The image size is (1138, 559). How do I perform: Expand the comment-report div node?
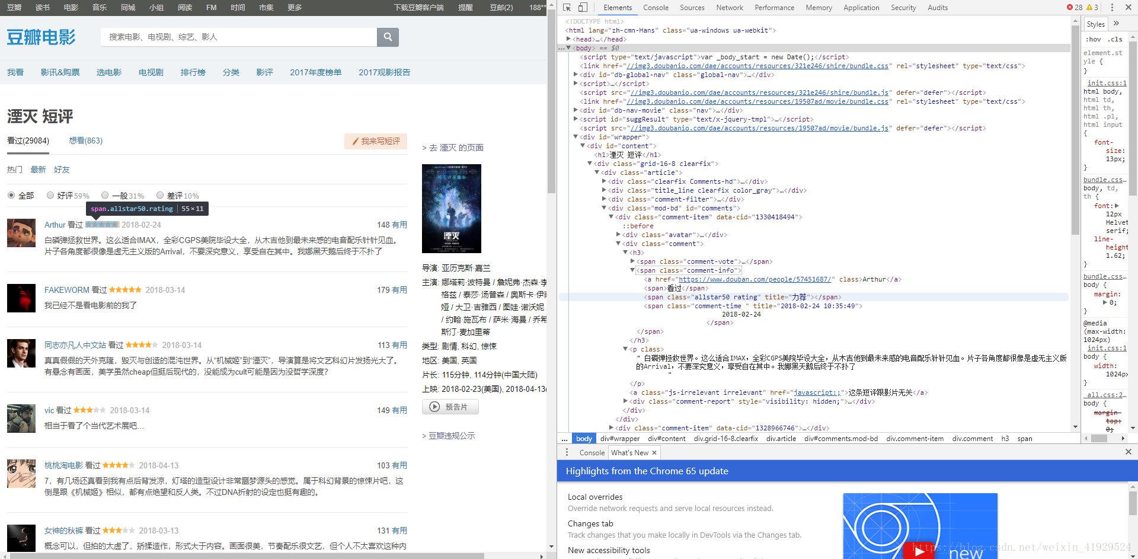tap(626, 401)
